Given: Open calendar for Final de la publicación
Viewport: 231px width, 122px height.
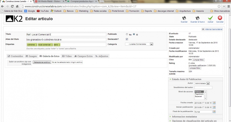Looking at the screenshot, I should 214,112.
